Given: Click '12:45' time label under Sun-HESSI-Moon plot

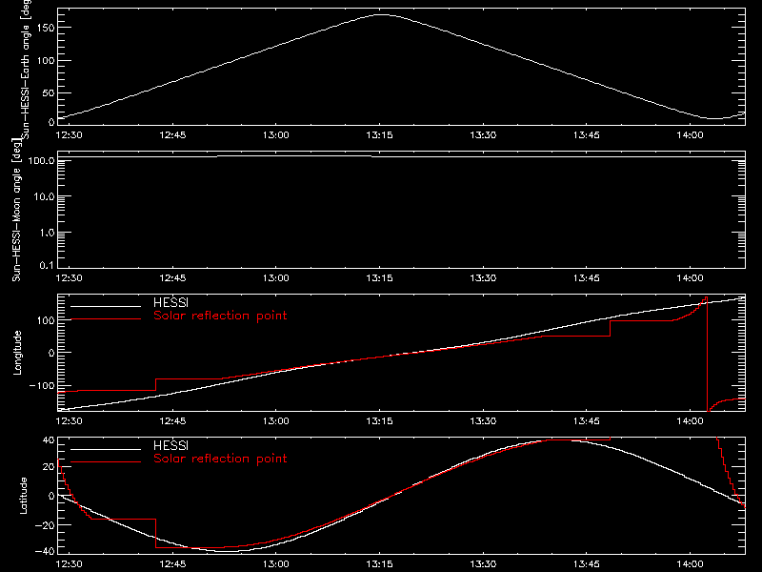Looking at the screenshot, I should 172,277.
